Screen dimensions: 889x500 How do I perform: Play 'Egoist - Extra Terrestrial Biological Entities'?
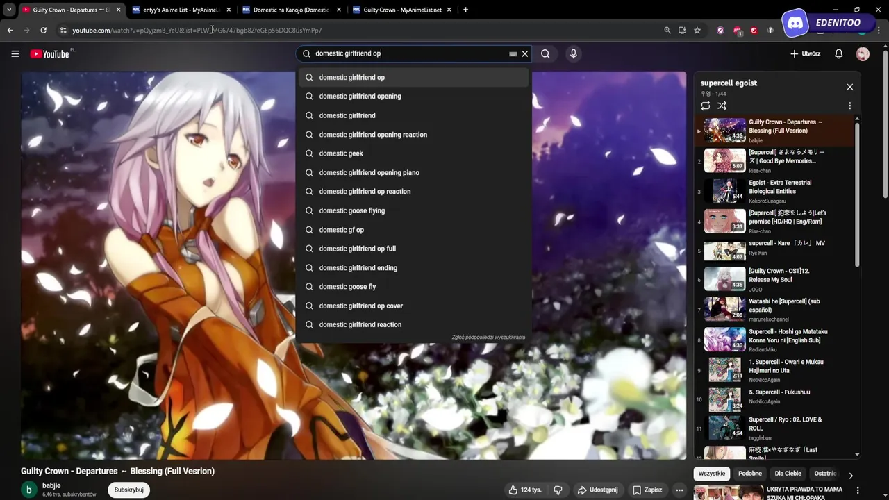(x=775, y=191)
